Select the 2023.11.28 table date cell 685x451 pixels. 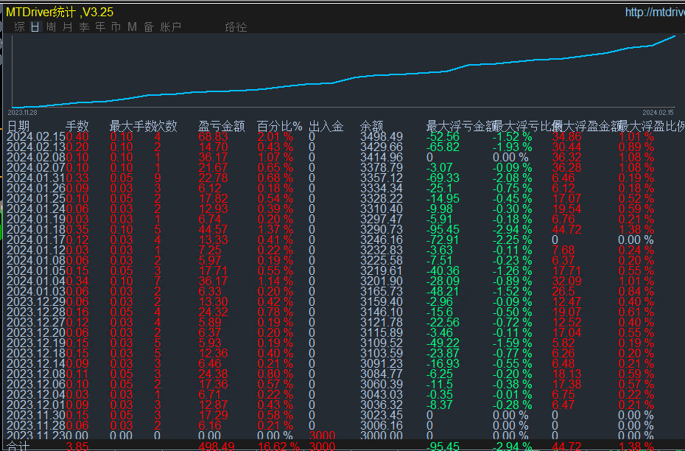point(35,426)
